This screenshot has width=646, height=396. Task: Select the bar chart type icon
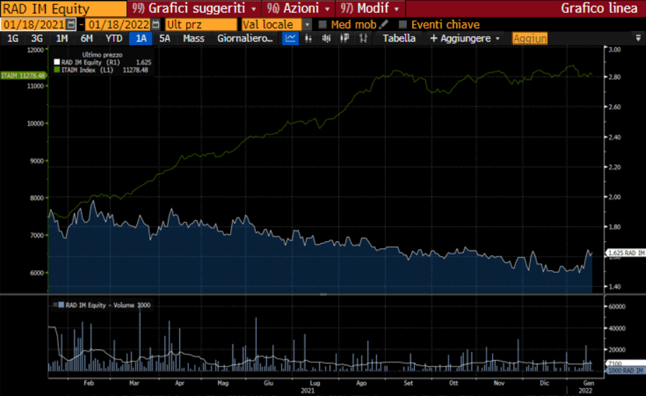(x=308, y=38)
